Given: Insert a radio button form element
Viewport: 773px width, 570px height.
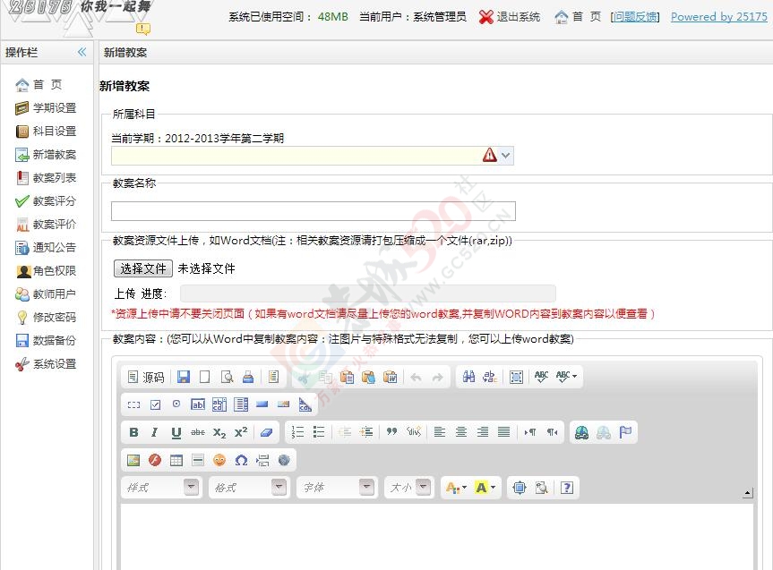Looking at the screenshot, I should (176, 404).
